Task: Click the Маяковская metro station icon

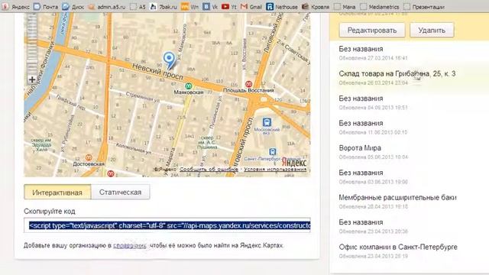Action: tap(188, 86)
